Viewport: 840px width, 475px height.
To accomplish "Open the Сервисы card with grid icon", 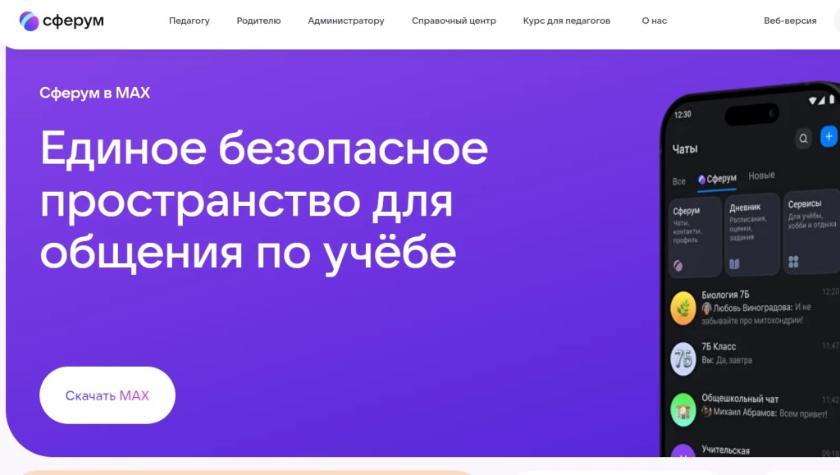I will [811, 231].
